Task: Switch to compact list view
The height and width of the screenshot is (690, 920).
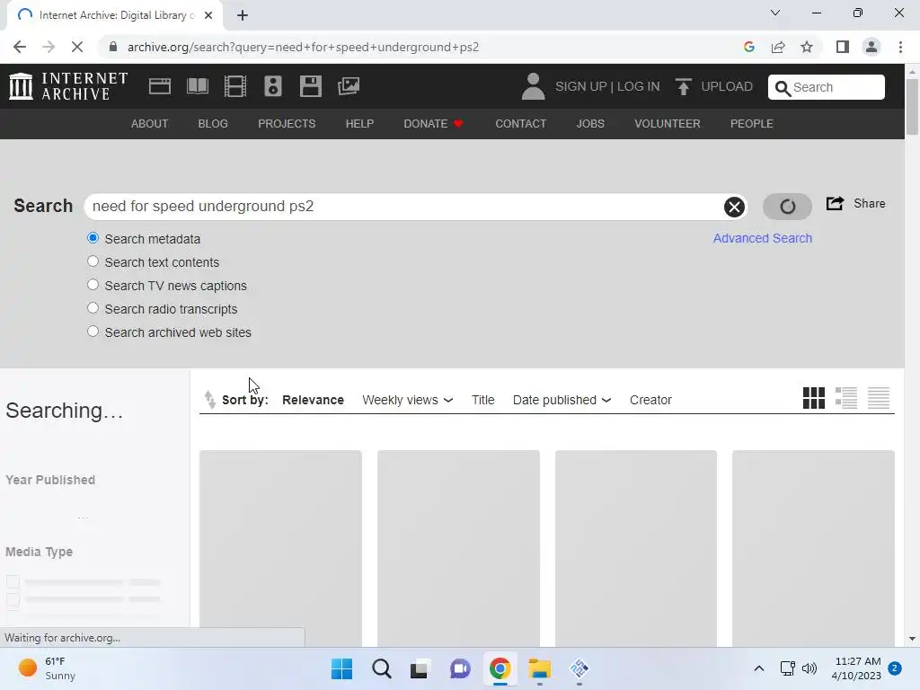Action: (879, 398)
